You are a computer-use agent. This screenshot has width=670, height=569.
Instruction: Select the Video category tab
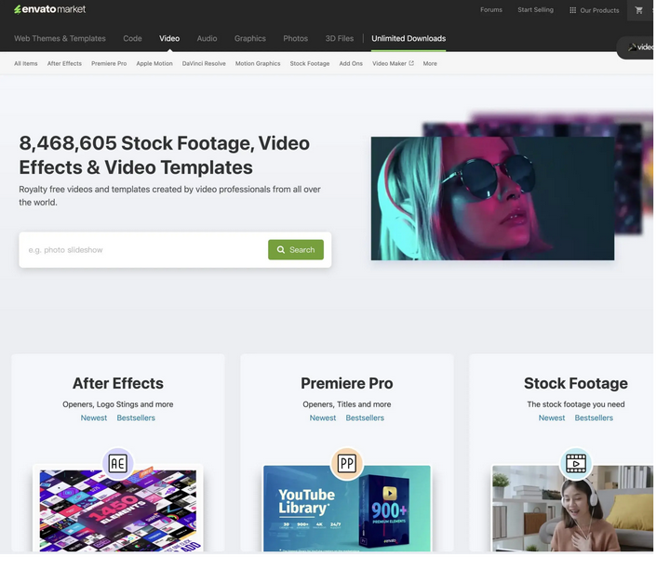point(169,38)
